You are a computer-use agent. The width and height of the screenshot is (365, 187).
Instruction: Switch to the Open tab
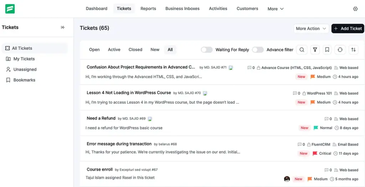[x=94, y=50]
